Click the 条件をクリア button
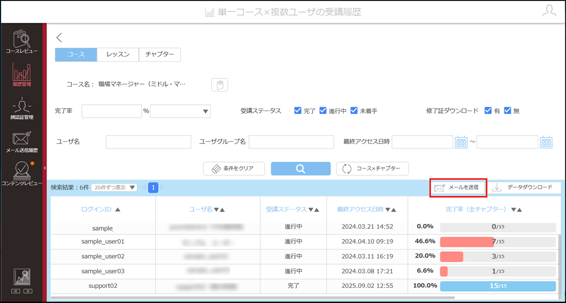Viewport: 566px width, 303px height. click(x=234, y=169)
